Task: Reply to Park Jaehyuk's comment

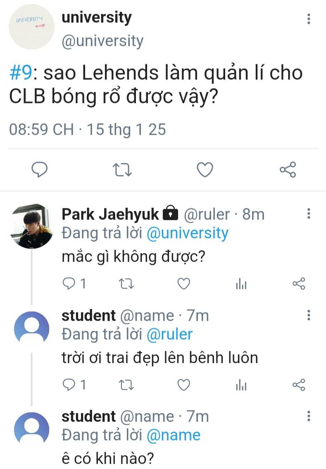Action: click(x=68, y=283)
